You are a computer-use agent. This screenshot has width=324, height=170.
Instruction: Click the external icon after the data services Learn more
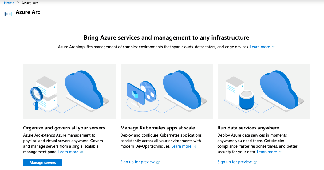(x=280, y=152)
